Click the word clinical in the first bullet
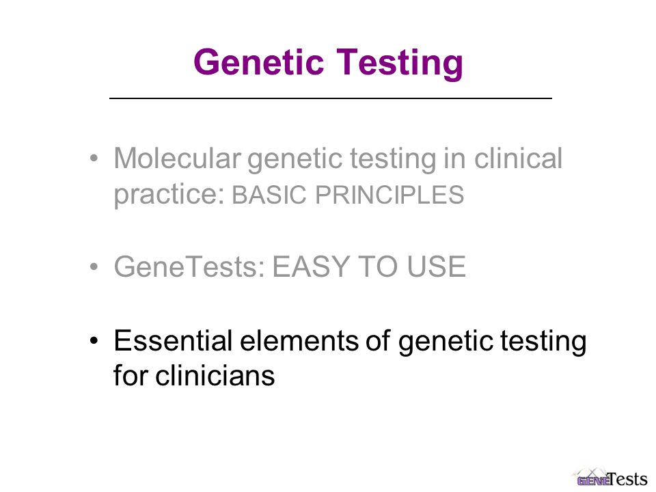Screen dimensions: 656x492 point(518,158)
